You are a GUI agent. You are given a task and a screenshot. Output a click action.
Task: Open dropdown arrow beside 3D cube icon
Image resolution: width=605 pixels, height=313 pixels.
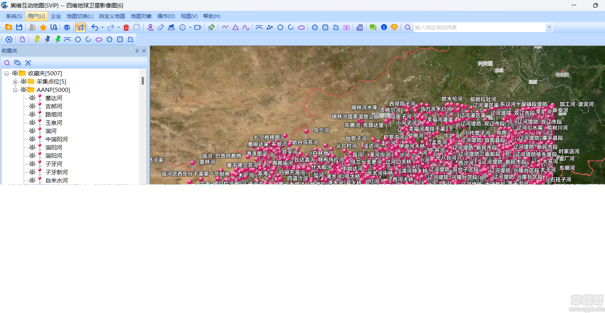point(190,27)
